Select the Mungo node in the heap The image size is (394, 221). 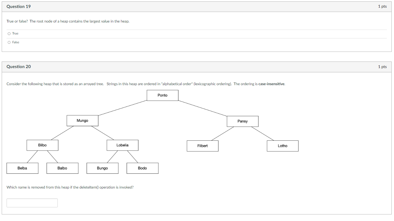click(82, 120)
